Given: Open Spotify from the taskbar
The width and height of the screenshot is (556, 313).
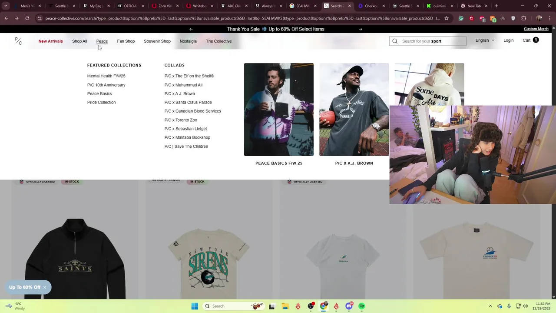Looking at the screenshot, I should click(361, 306).
